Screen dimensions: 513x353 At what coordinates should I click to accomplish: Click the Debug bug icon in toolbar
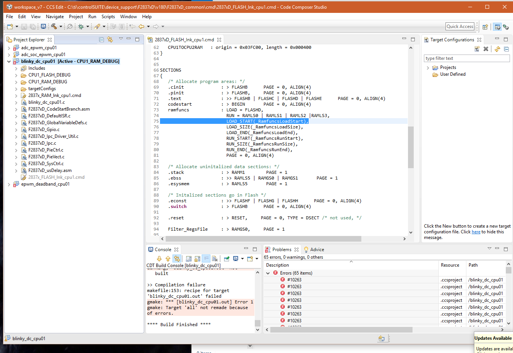pos(81,27)
